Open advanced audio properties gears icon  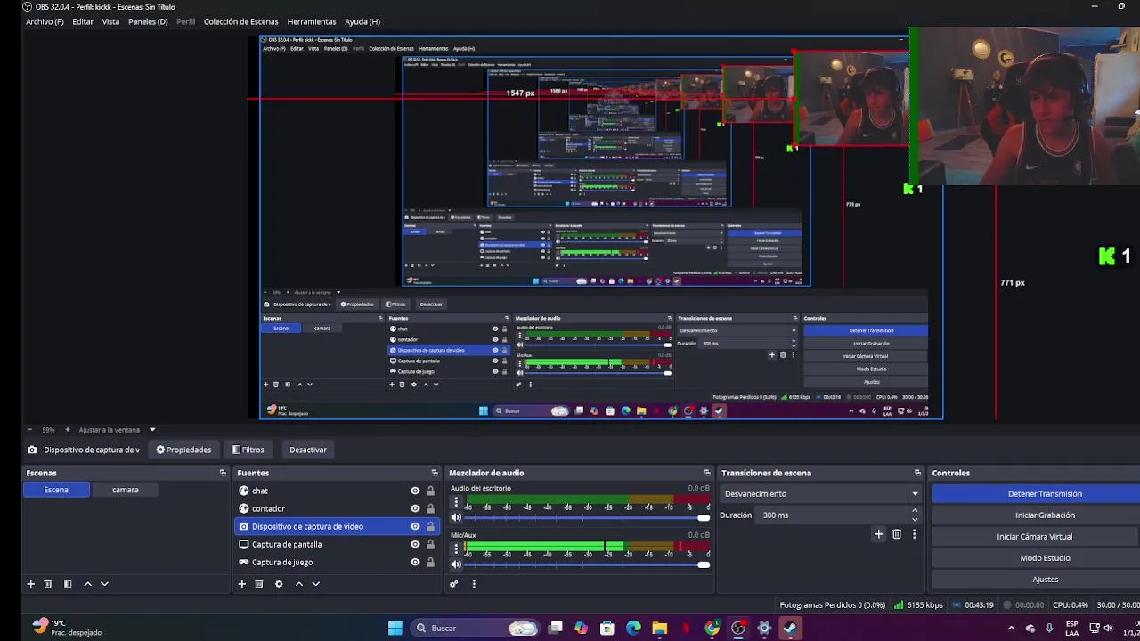coord(453,584)
